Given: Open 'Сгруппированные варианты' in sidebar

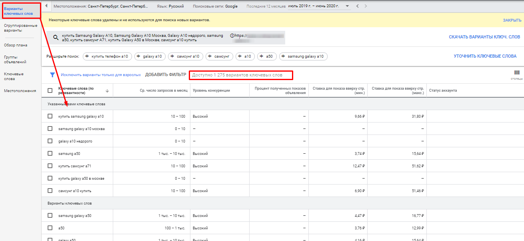Looking at the screenshot, I should point(21,28).
